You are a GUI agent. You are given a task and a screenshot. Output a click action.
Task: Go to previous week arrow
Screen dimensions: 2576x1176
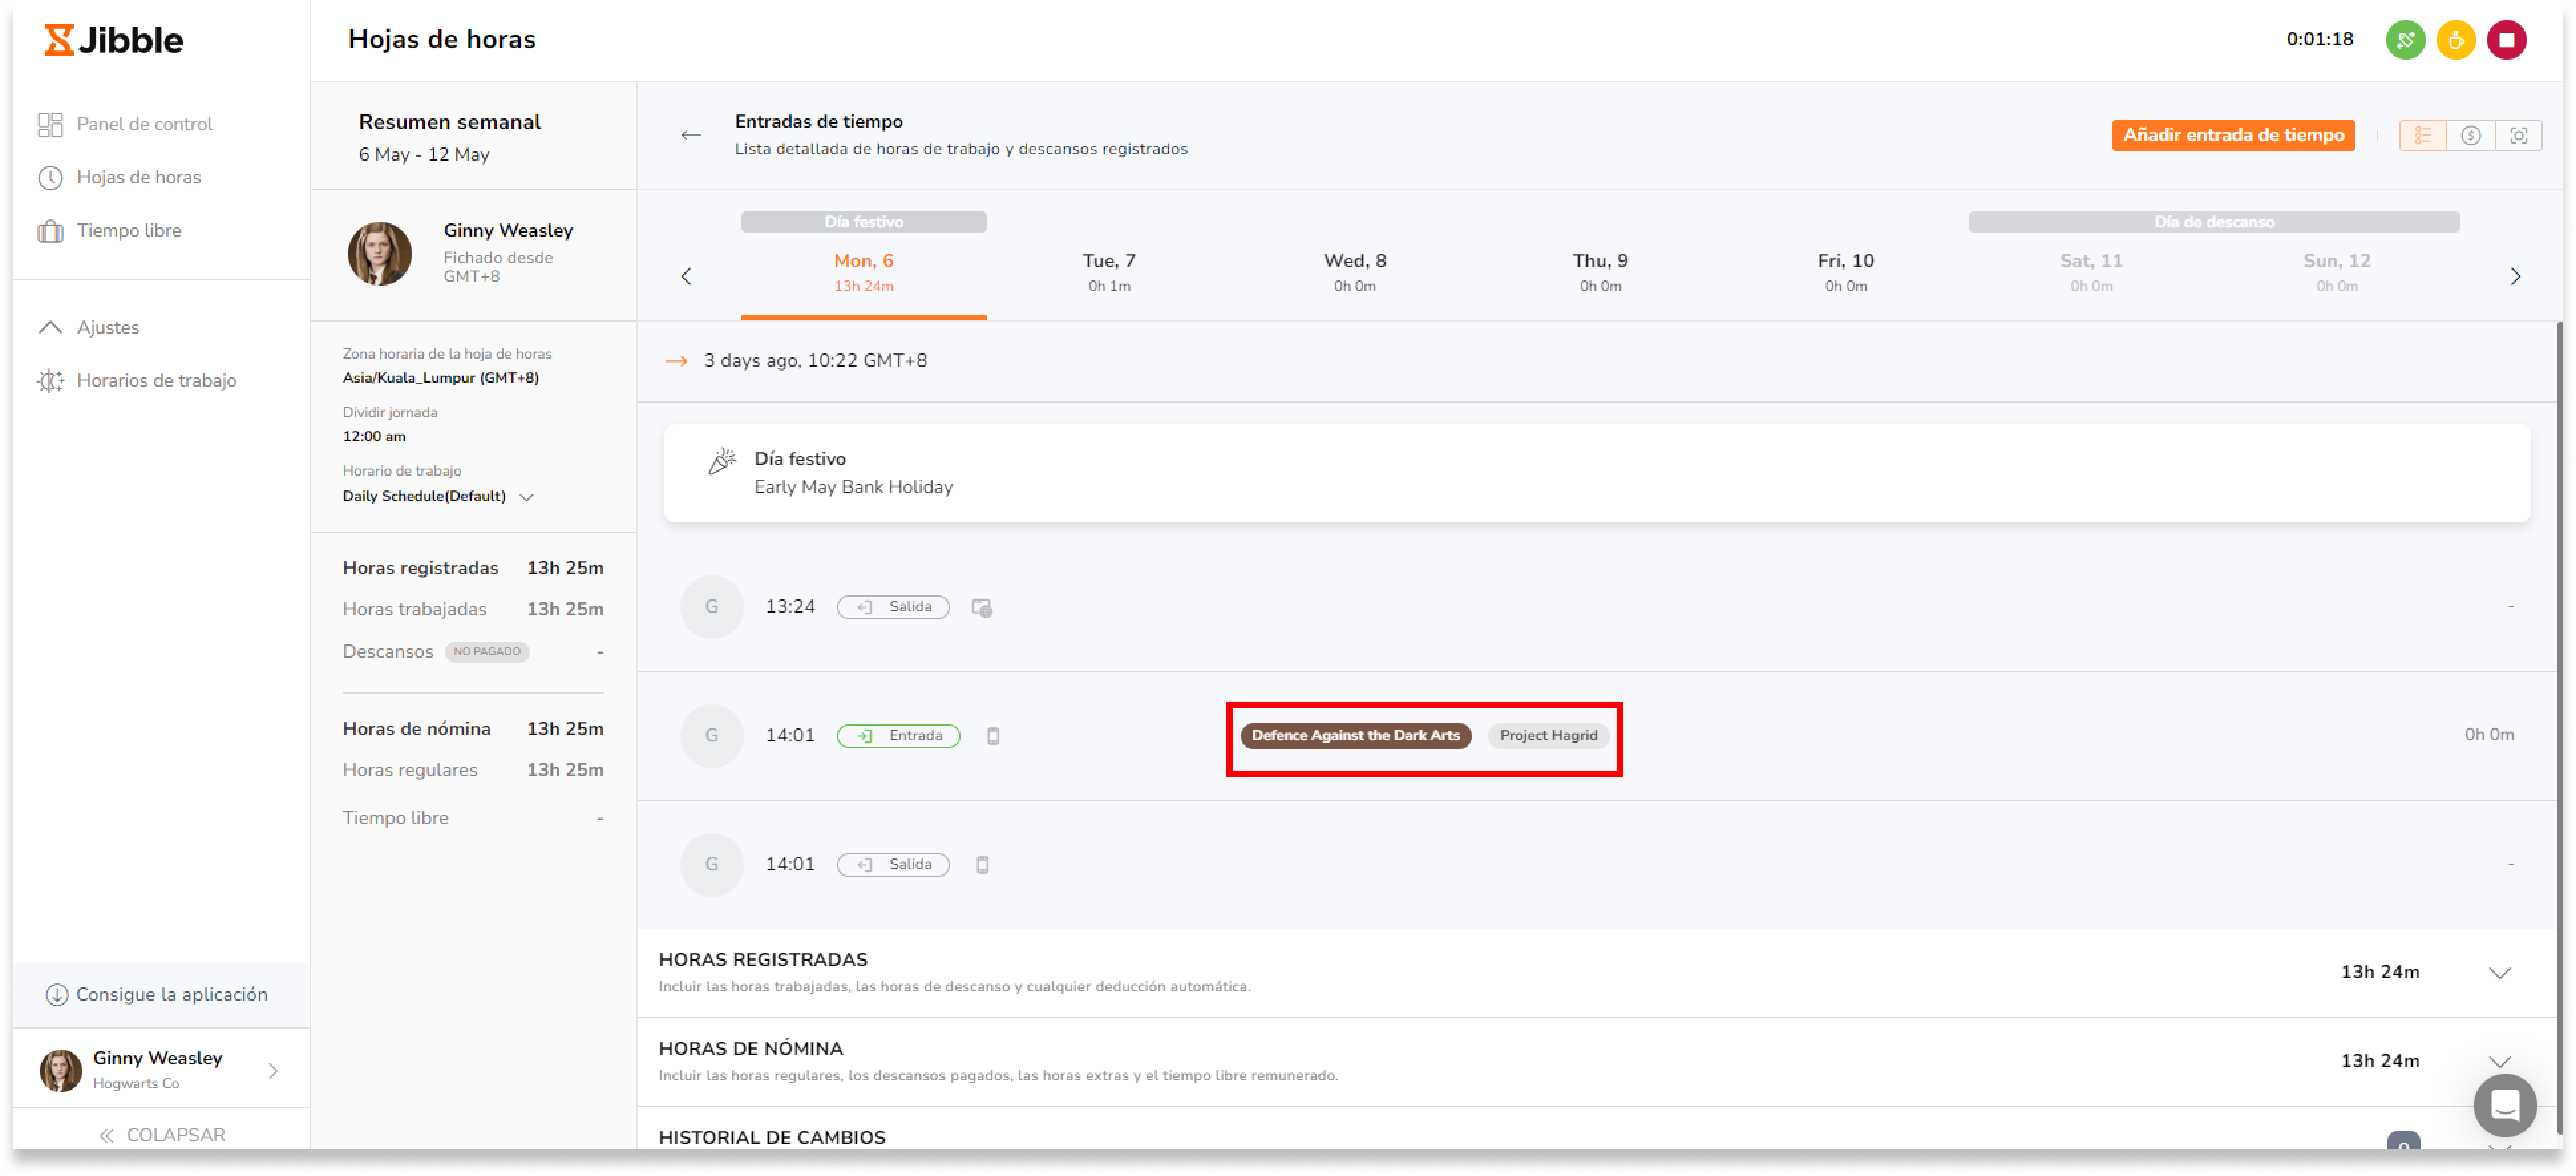pyautogui.click(x=686, y=276)
